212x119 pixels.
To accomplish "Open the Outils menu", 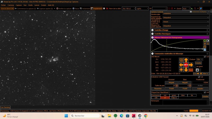I will point(30,5).
